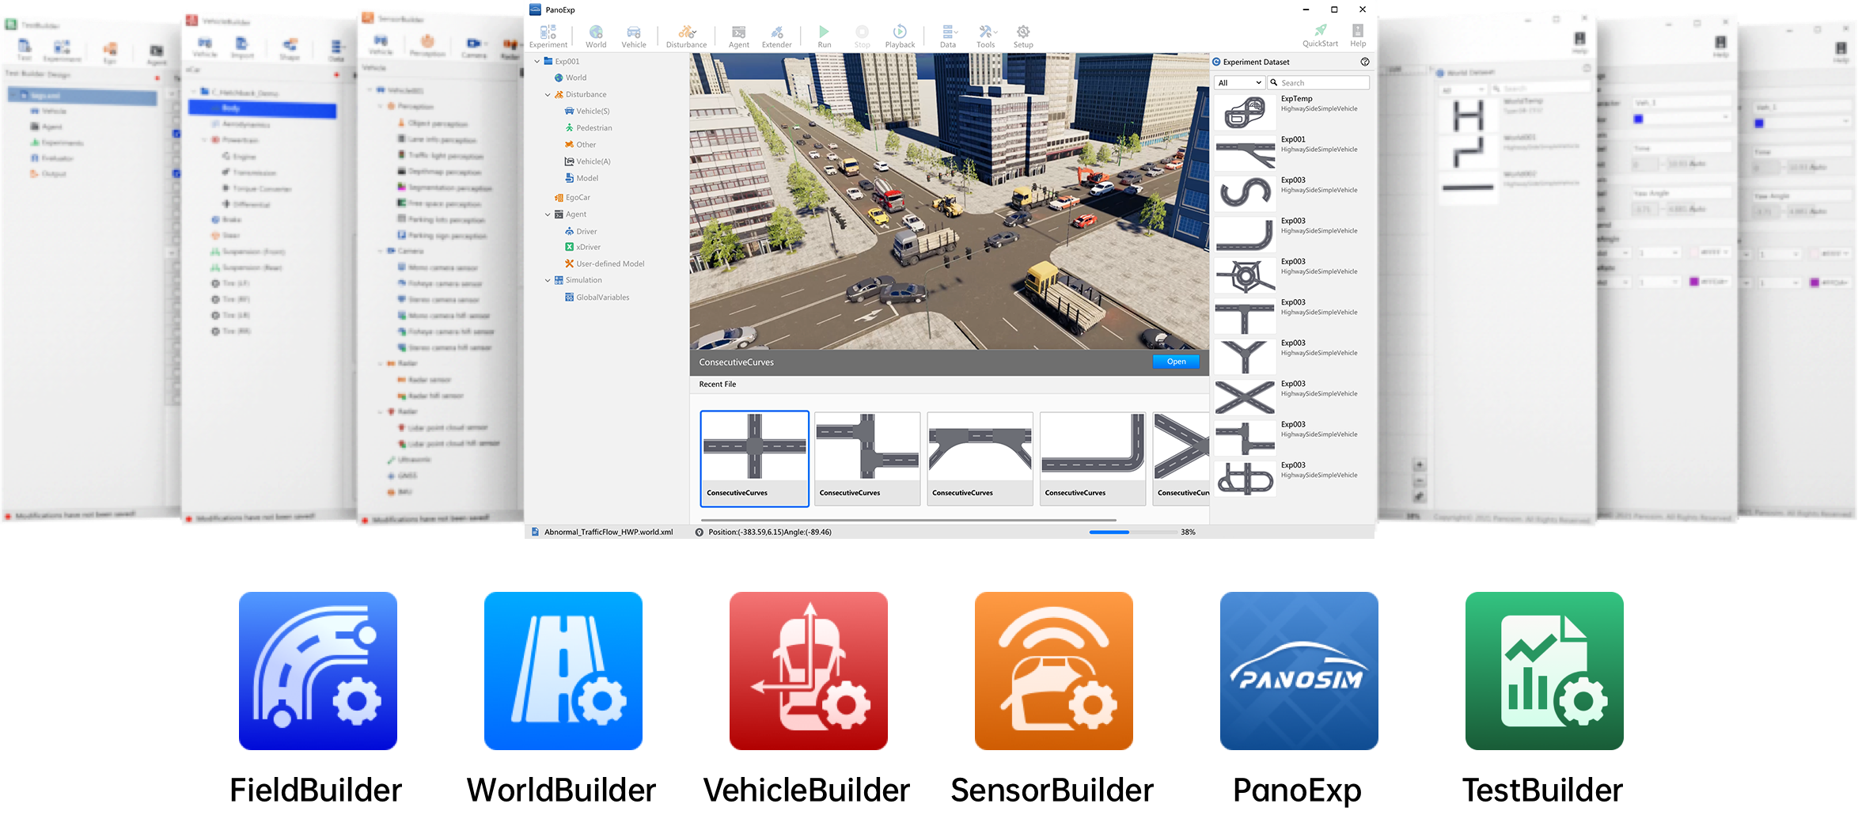Select Pedestrian item in the tree

point(593,128)
